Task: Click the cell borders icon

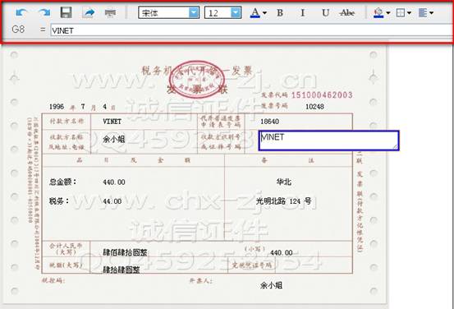Action: (x=401, y=12)
